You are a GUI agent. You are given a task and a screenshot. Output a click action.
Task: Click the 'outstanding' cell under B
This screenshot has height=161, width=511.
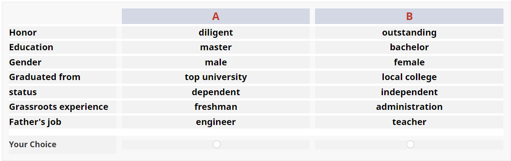coord(409,32)
